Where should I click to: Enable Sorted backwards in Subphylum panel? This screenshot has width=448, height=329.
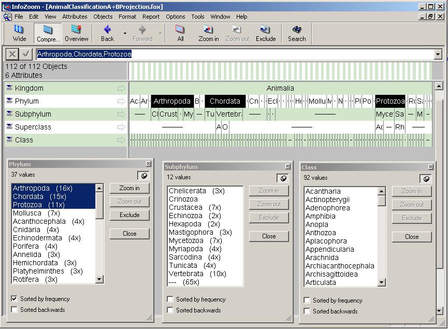click(x=170, y=310)
